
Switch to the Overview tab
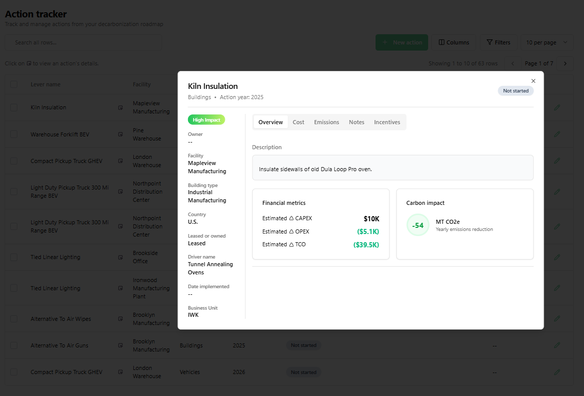(270, 122)
